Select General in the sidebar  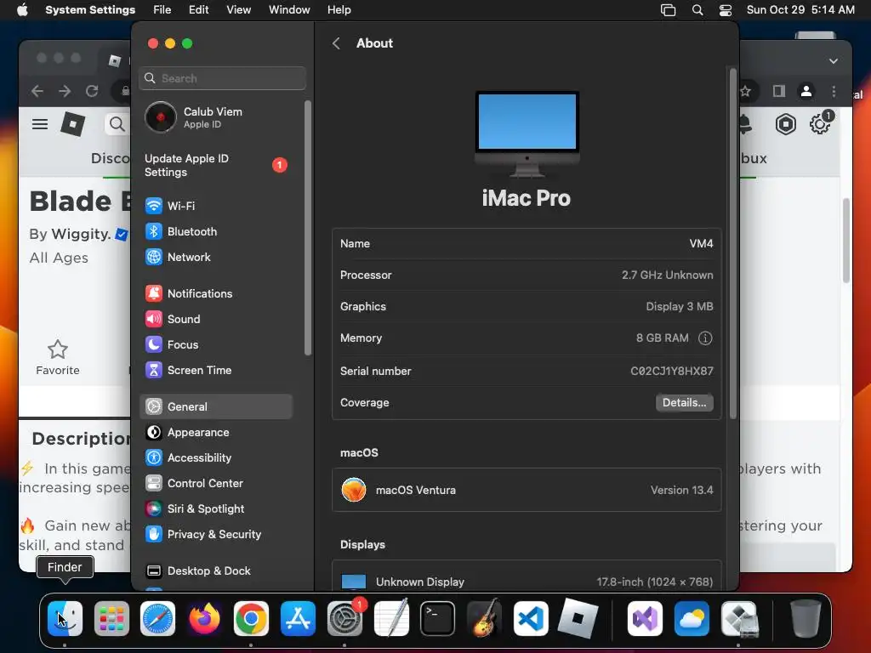coord(215,406)
